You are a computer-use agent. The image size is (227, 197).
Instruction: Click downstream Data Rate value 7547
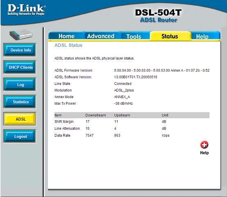tap(89, 135)
